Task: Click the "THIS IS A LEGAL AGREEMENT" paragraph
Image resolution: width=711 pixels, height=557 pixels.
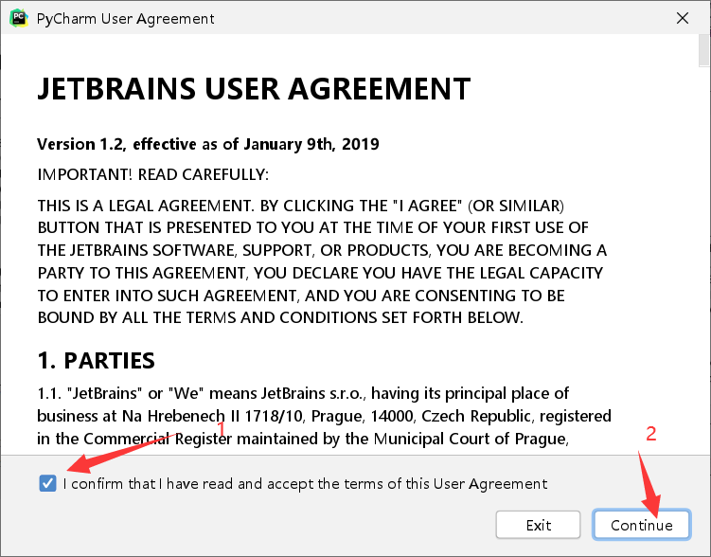Action: [x=322, y=261]
